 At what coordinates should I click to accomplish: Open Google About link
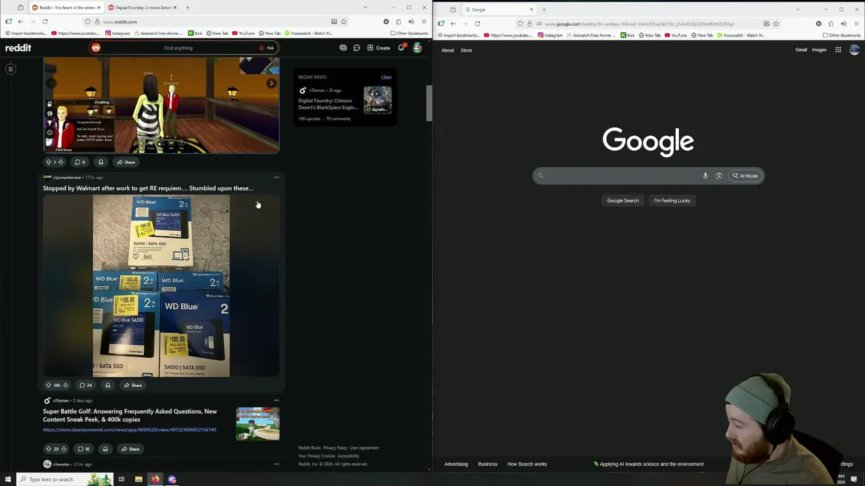click(x=447, y=50)
